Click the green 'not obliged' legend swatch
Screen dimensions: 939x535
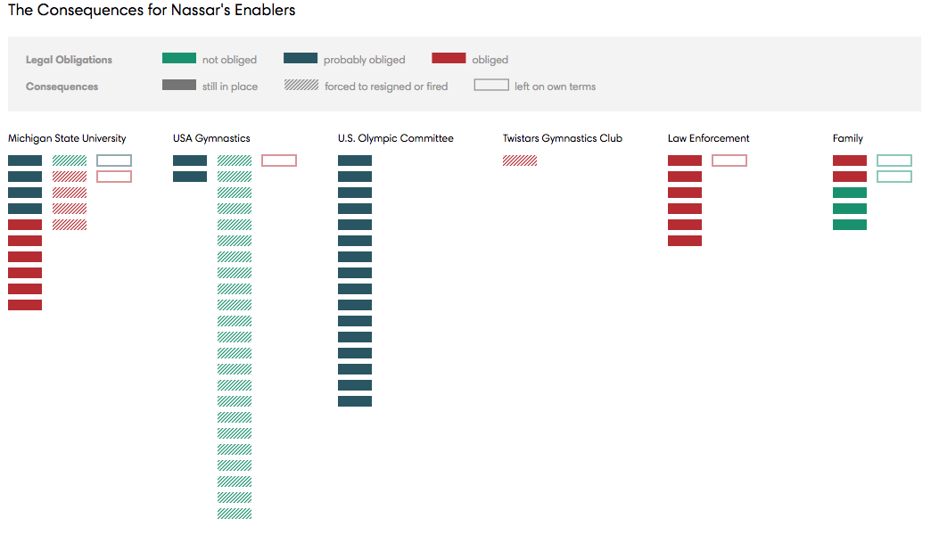178,59
